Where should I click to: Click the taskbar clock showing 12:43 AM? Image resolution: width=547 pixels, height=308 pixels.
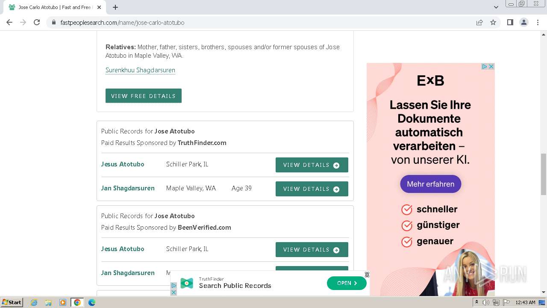coord(525,302)
